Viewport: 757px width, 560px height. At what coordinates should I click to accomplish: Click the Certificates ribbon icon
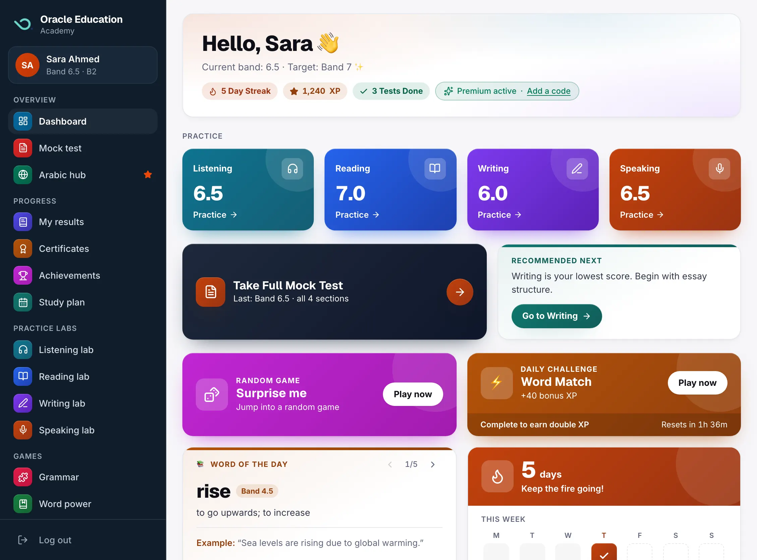(23, 249)
